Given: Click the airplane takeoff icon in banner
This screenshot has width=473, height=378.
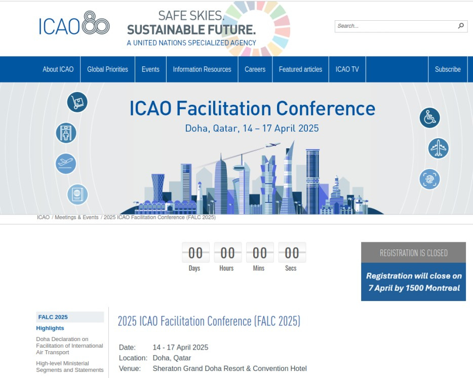Looking at the screenshot, I should point(66,163).
